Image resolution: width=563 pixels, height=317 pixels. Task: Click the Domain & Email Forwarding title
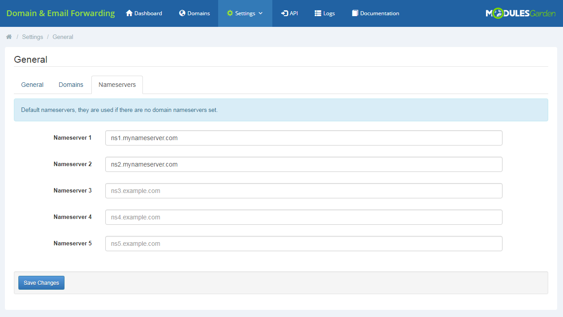point(60,13)
